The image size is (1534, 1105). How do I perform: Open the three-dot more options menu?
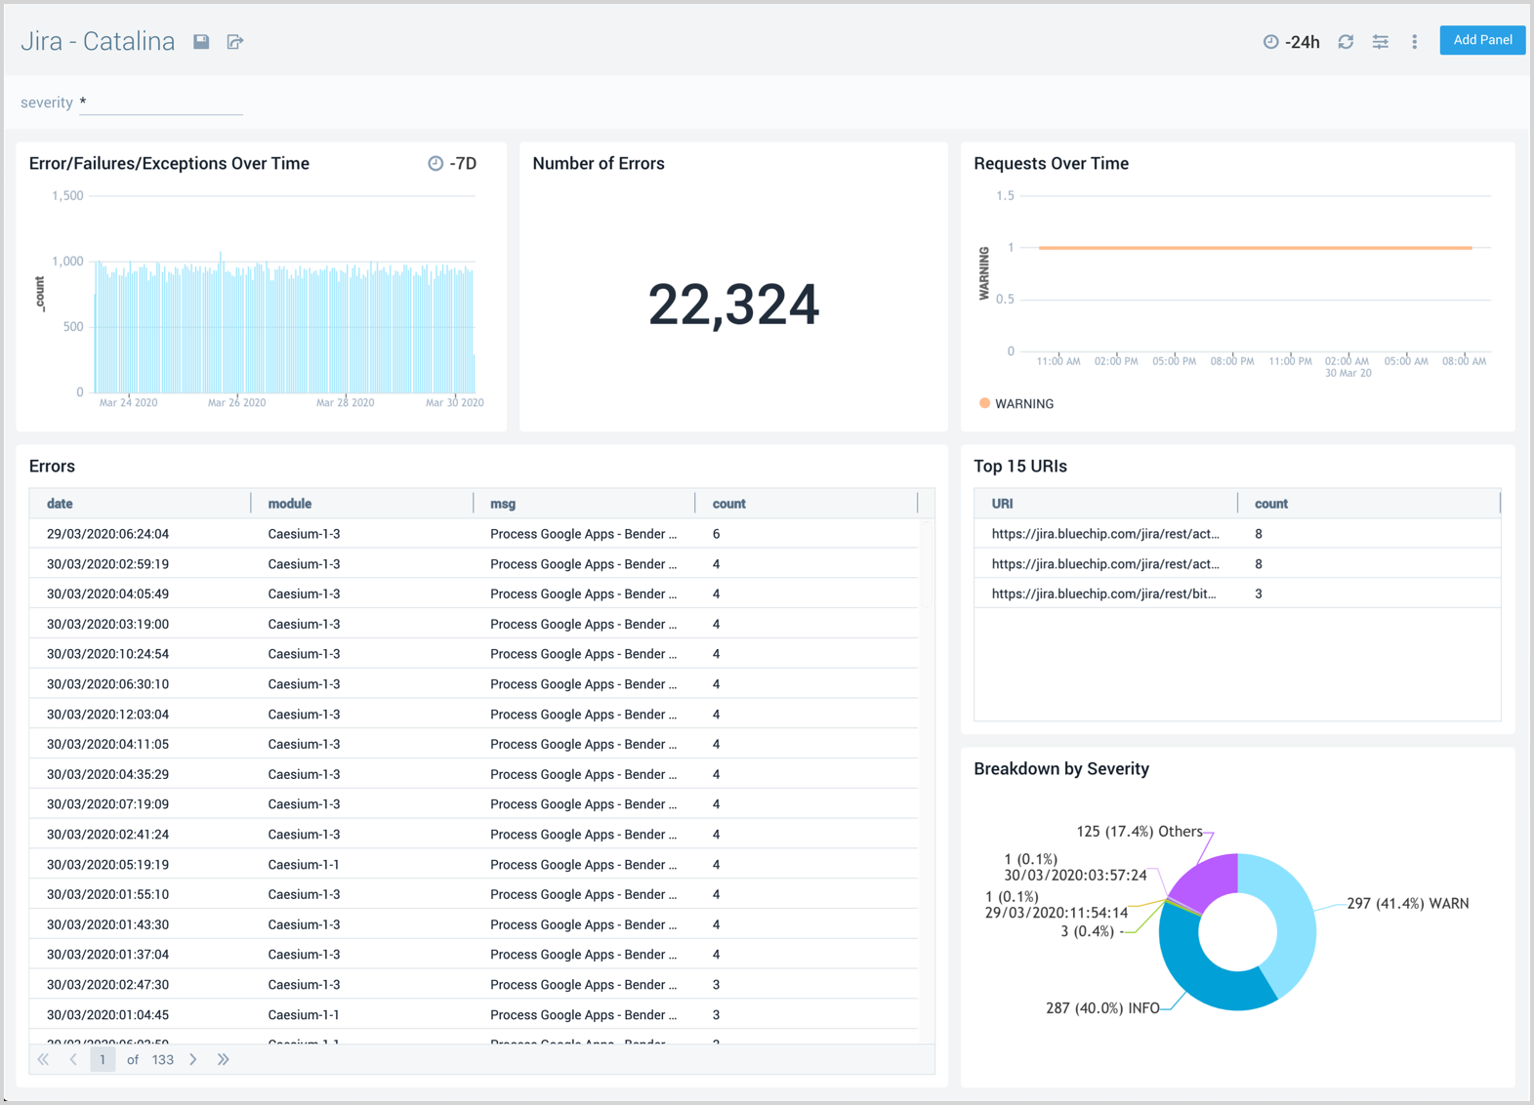[x=1414, y=42]
